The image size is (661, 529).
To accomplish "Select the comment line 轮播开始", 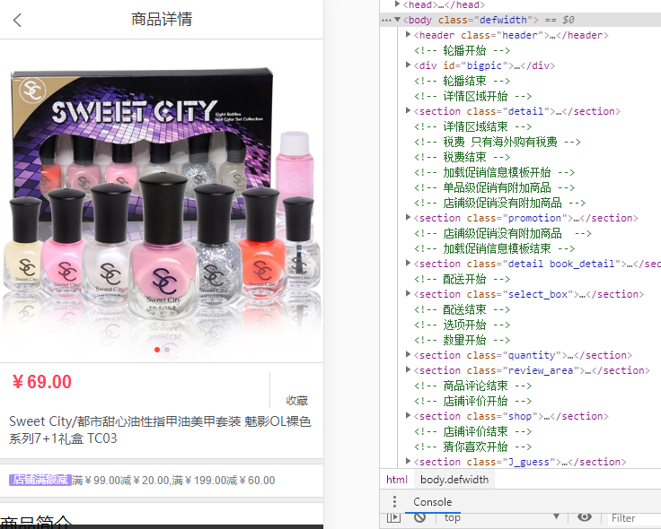I will pyautogui.click(x=462, y=50).
